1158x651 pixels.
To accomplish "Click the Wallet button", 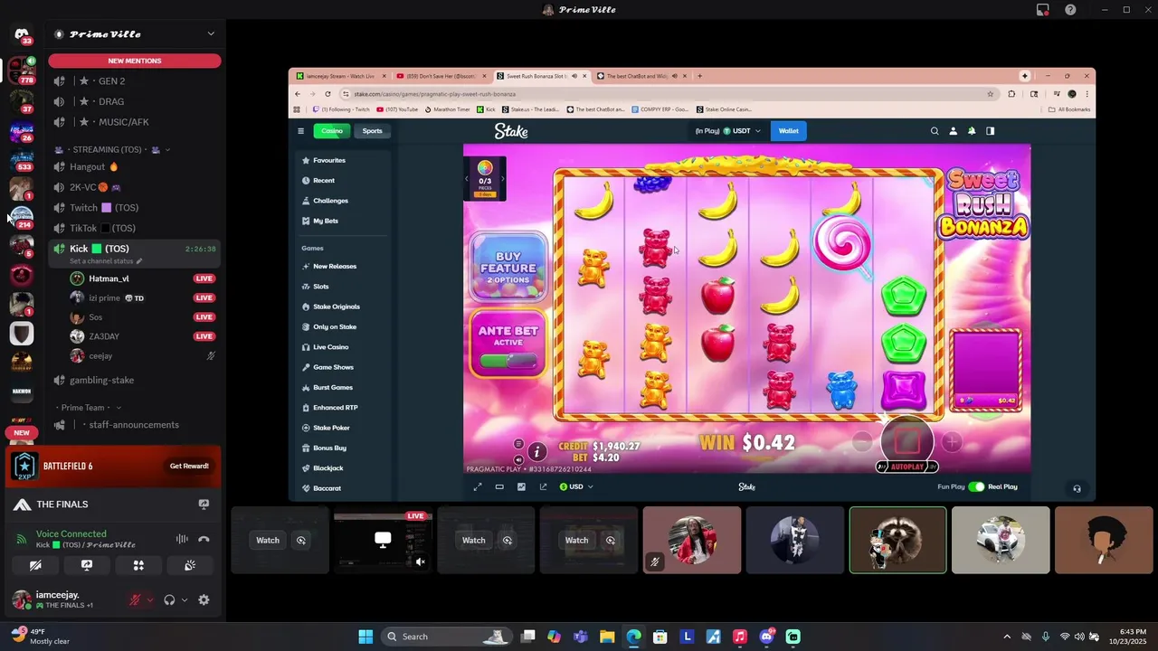I will coord(789,131).
